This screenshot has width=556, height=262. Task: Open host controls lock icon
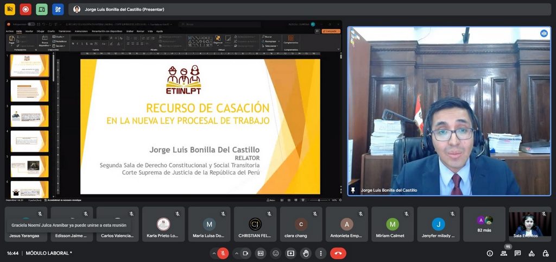(x=546, y=253)
